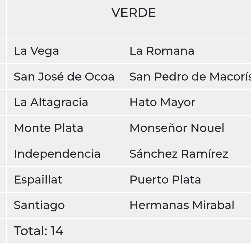The height and width of the screenshot is (246, 251).
Task: Click the San José de Ocoa cell
Action: [64, 77]
